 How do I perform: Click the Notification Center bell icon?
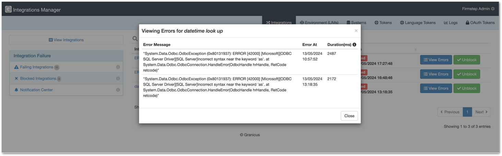pos(16,90)
